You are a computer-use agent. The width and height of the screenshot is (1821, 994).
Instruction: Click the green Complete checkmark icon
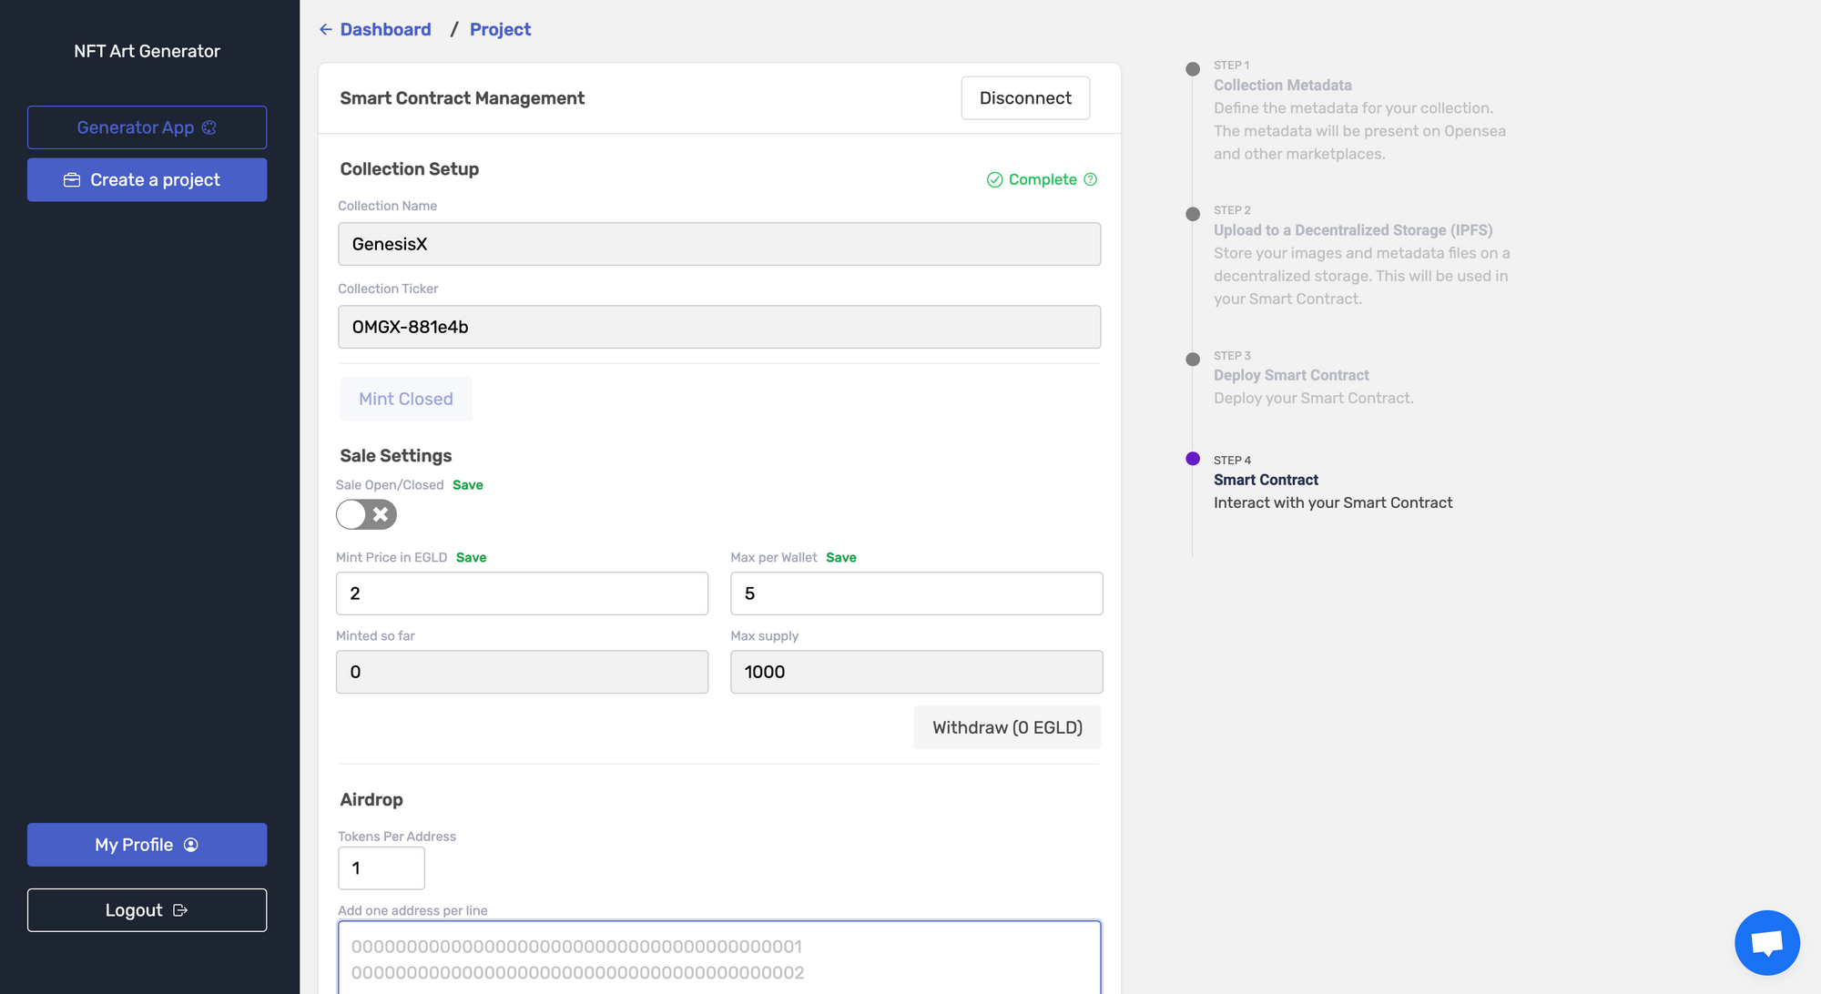click(x=995, y=180)
